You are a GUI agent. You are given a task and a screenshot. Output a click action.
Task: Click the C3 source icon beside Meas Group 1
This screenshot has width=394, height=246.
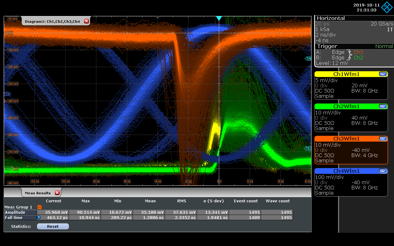[x=39, y=207]
